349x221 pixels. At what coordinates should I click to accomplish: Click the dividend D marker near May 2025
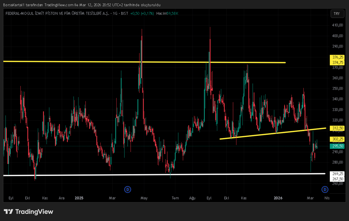tap(127, 190)
